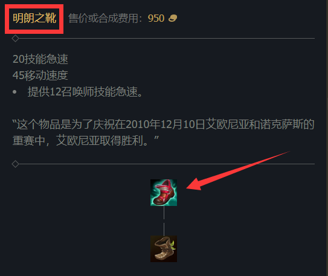Click the item name 明朗之靴

34,18
